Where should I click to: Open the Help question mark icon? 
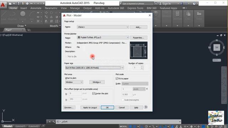point(194,4)
